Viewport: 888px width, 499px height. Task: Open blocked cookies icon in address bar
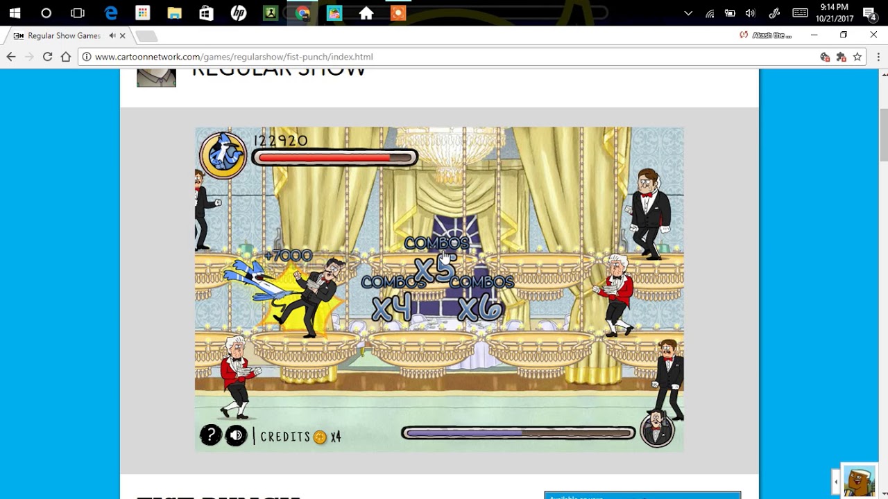tap(825, 57)
